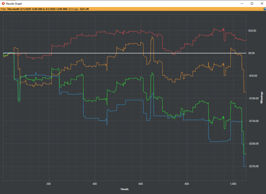This screenshot has width=266, height=194.
Task: Close the Results Graph window
Action: coord(262,3)
